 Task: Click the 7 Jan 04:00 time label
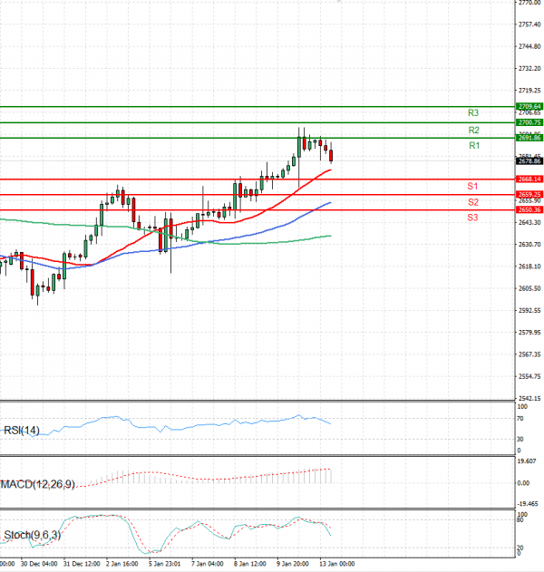[x=208, y=564]
